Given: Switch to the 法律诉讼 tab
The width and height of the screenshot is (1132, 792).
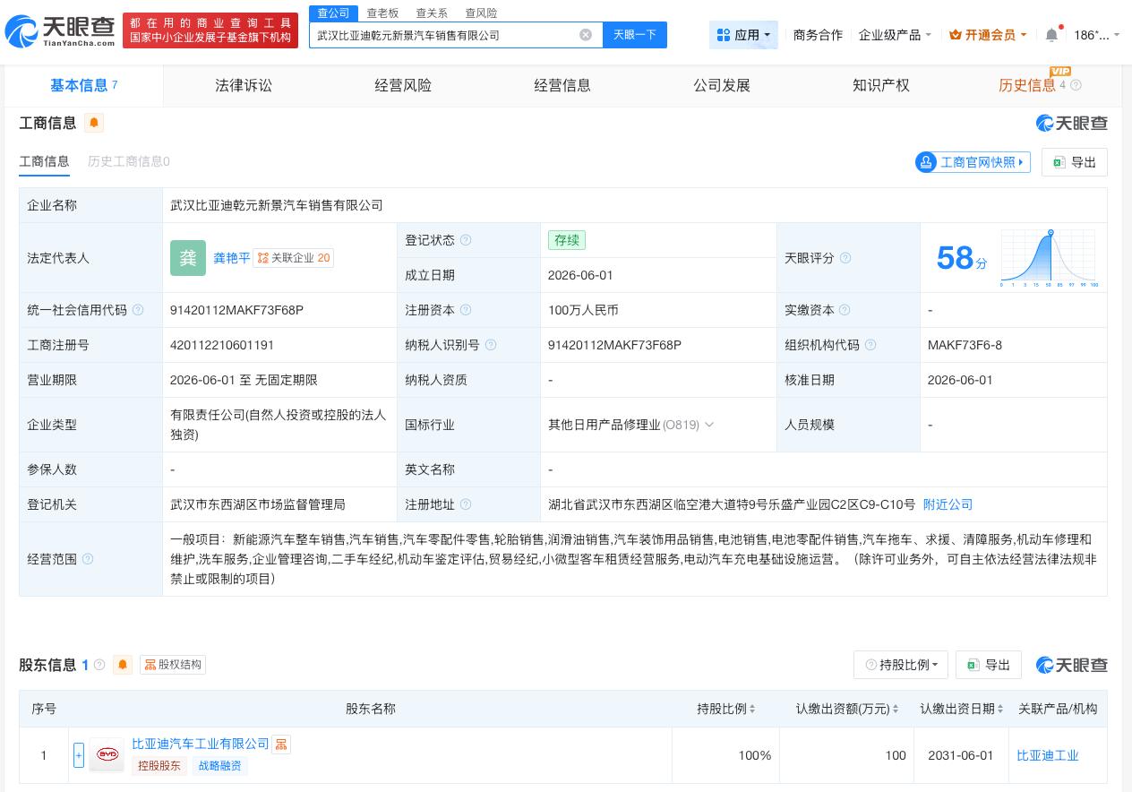Looking at the screenshot, I should [244, 85].
